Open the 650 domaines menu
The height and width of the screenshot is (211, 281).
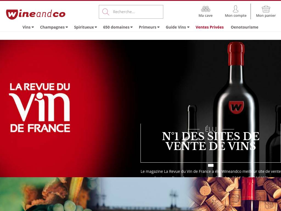(118, 27)
